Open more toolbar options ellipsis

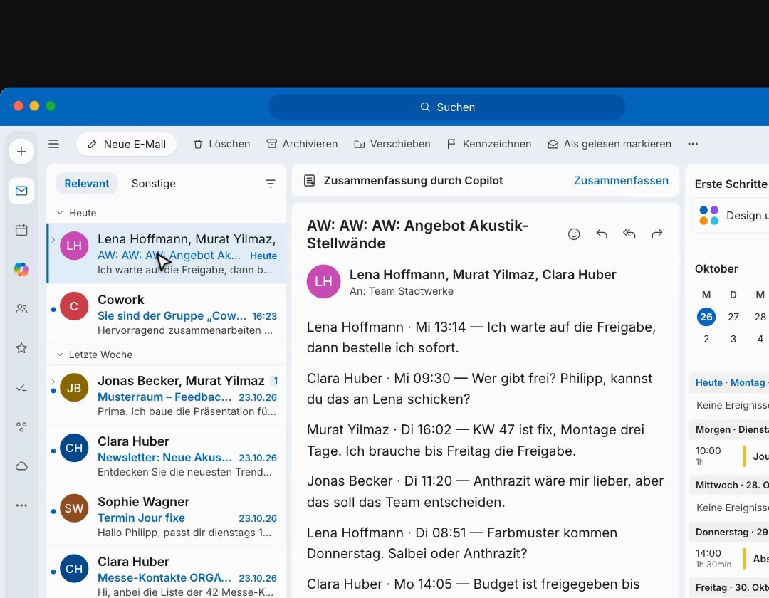(693, 144)
